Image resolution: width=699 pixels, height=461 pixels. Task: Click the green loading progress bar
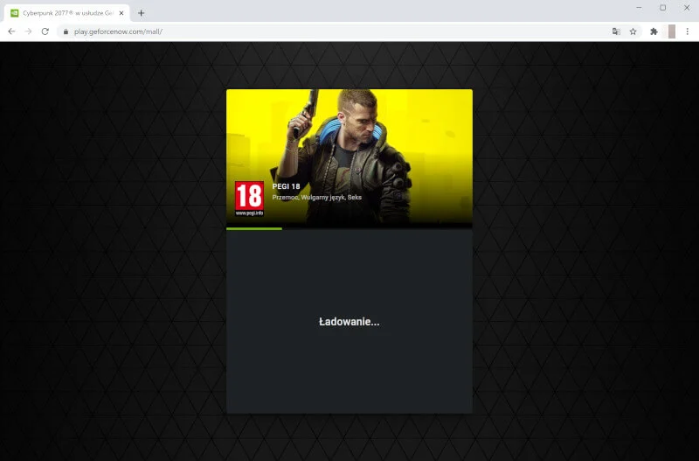(x=254, y=229)
